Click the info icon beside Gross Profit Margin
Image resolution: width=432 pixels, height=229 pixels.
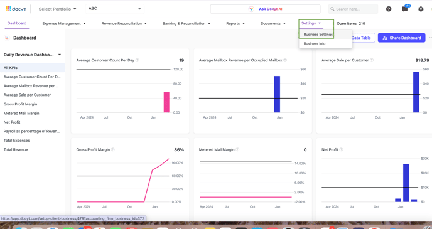point(112,149)
